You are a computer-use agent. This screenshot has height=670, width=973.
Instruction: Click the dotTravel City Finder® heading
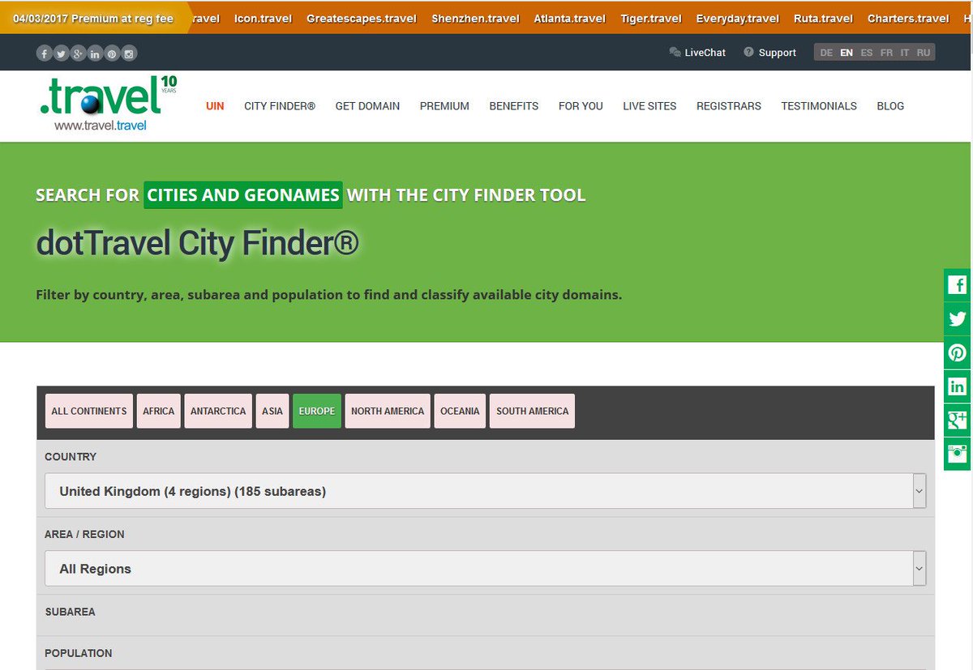[x=197, y=243]
